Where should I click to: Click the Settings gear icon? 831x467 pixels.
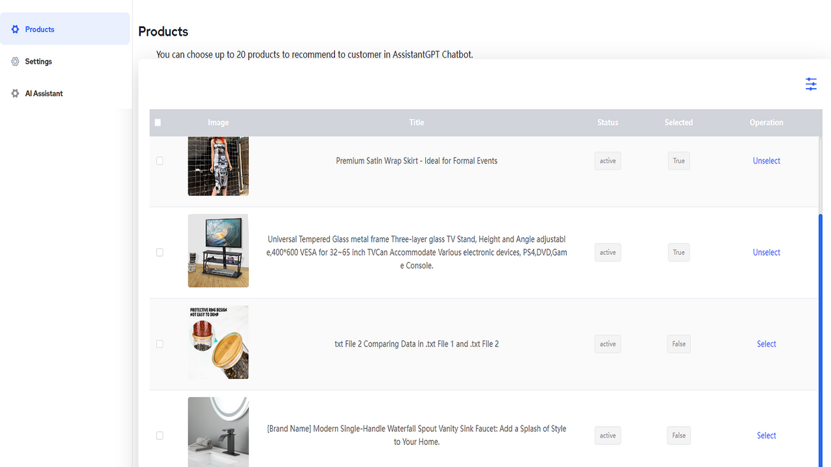[14, 61]
